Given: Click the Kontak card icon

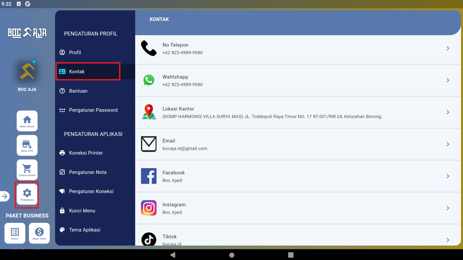Looking at the screenshot, I should [x=62, y=71].
